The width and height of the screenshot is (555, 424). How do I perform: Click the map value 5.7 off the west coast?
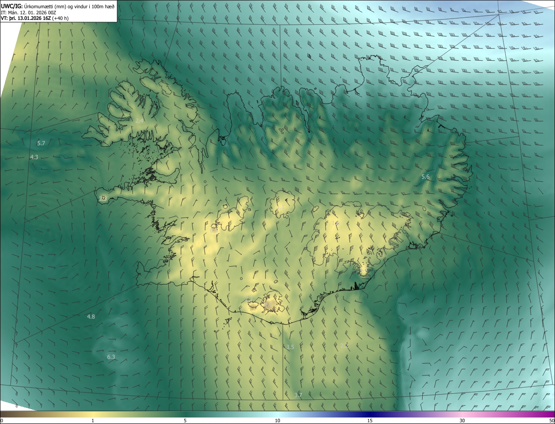pos(41,143)
